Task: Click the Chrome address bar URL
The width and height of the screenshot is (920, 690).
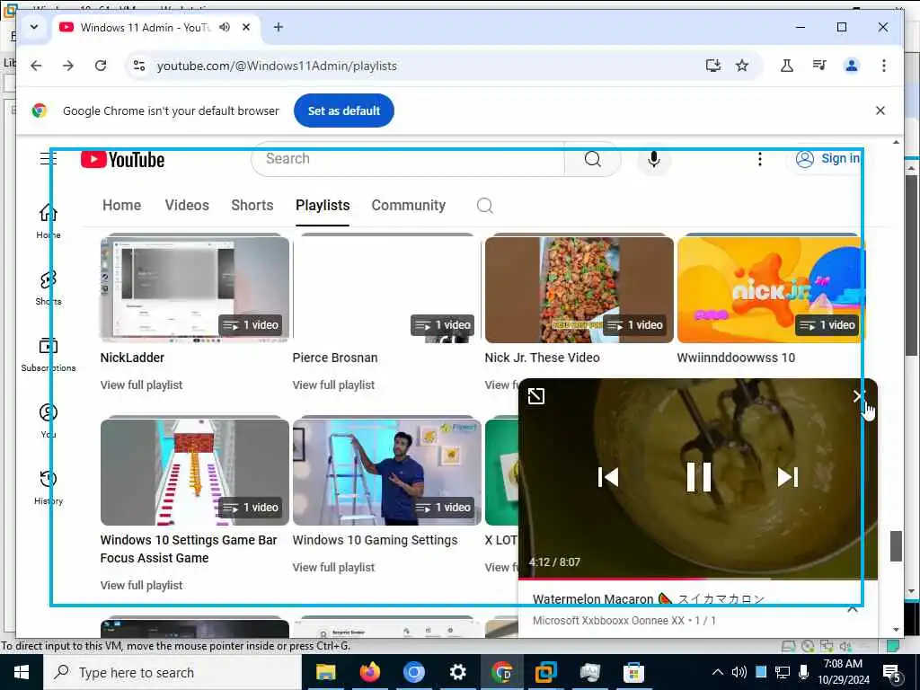Action: pos(277,66)
